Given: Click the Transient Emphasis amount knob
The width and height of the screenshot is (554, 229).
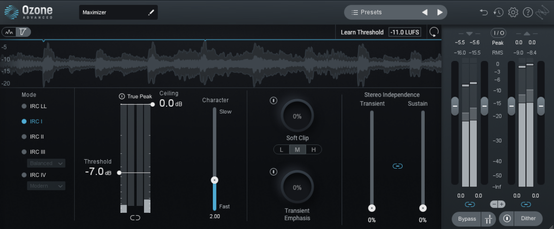Looking at the screenshot, I should coord(297,187).
